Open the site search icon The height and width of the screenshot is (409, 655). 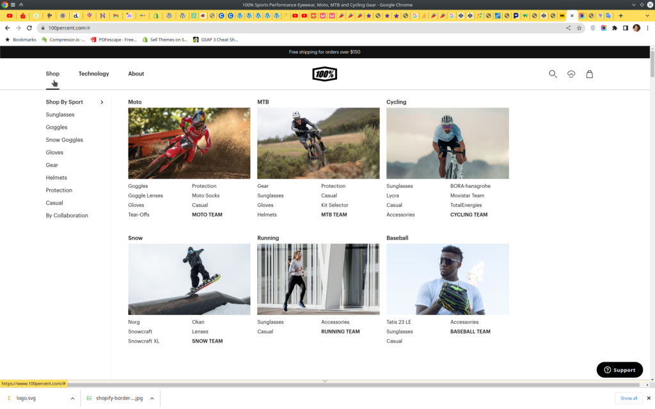[553, 74]
